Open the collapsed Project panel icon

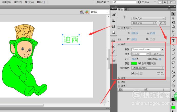point(114,60)
